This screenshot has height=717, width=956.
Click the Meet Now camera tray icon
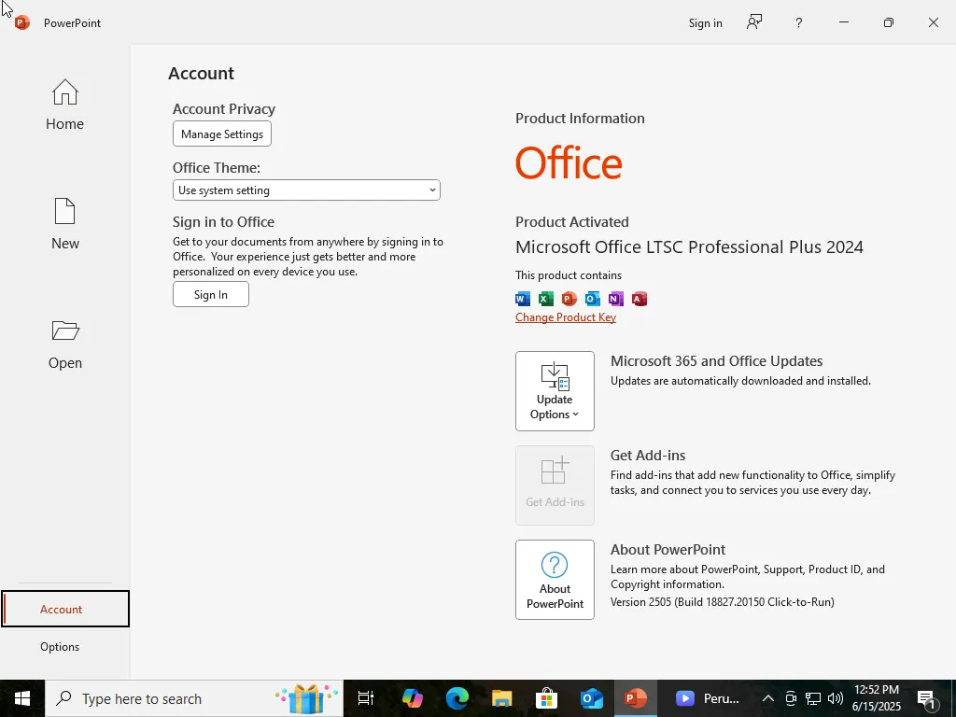[791, 698]
